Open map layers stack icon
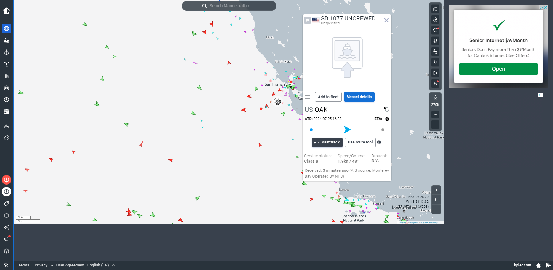 tap(435, 41)
